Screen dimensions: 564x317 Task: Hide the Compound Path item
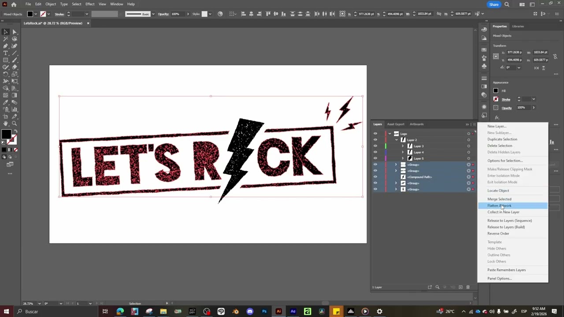click(375, 177)
